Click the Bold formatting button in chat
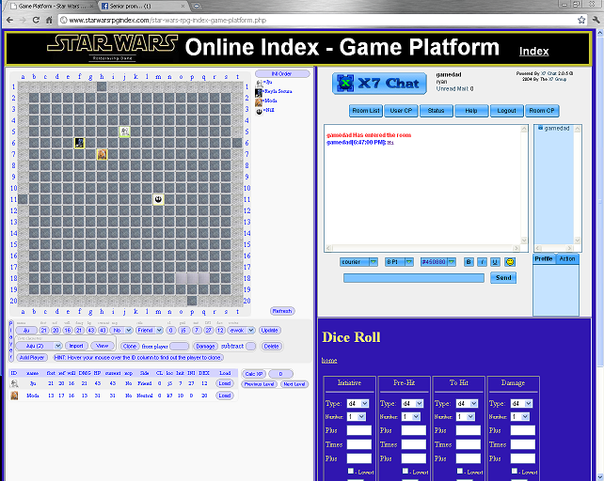604x481 pixels. click(x=469, y=262)
